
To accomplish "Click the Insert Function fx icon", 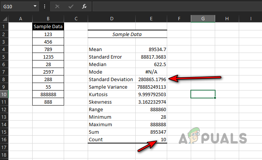I will point(85,6).
